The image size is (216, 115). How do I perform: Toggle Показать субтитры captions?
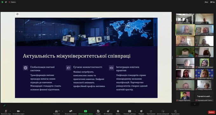(x=130, y=112)
